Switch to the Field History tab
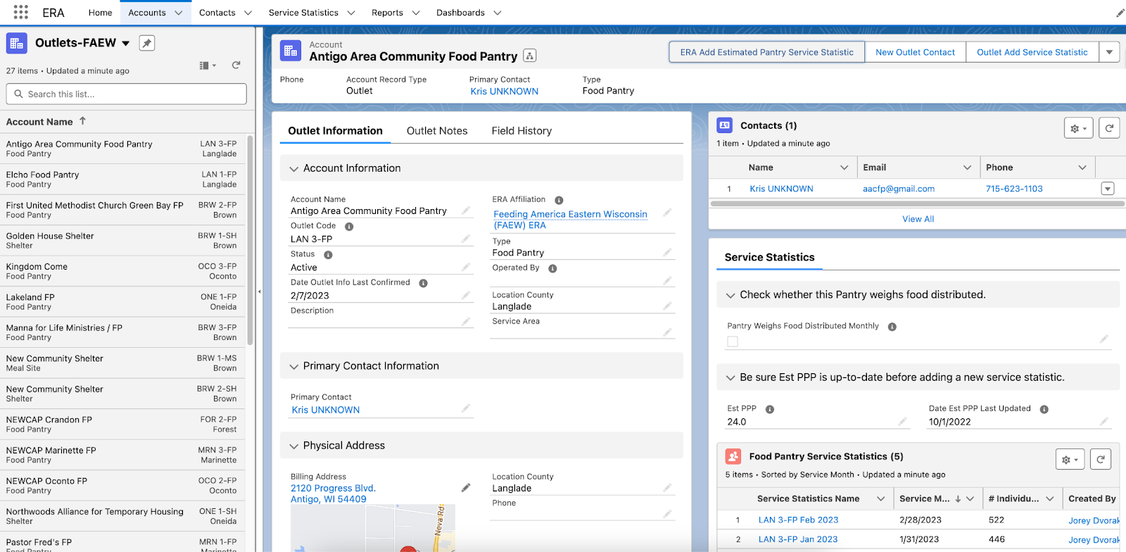 click(x=521, y=131)
